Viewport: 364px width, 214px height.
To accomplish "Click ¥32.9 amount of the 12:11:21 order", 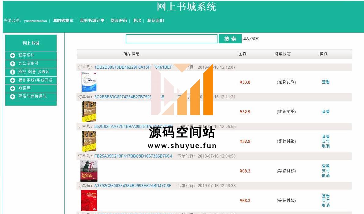I will [x=245, y=112].
